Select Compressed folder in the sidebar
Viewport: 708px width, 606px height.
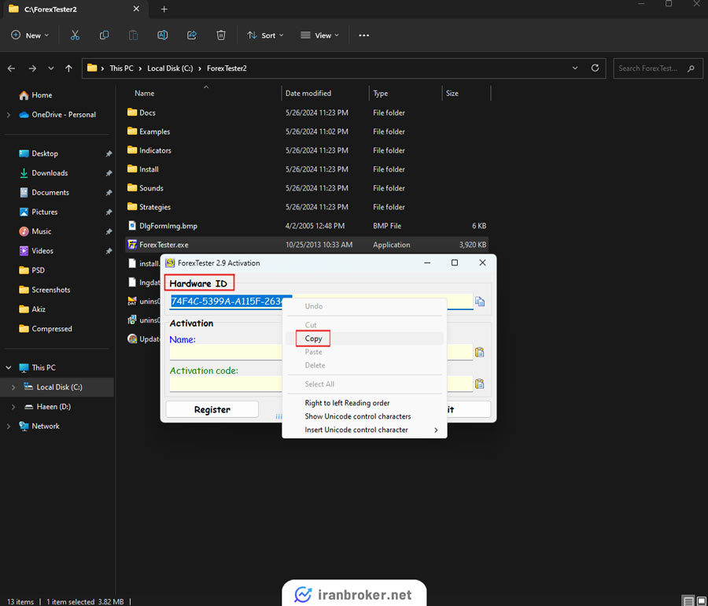click(x=52, y=329)
